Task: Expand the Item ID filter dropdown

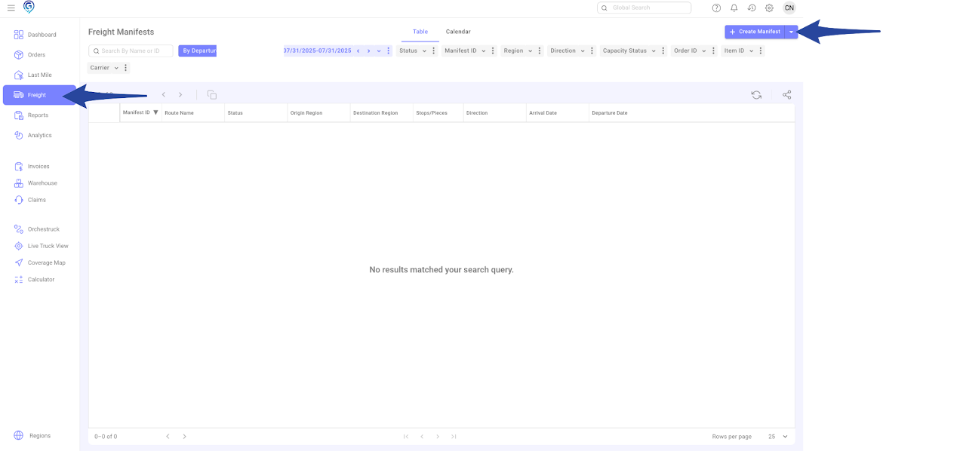Action: [x=752, y=51]
